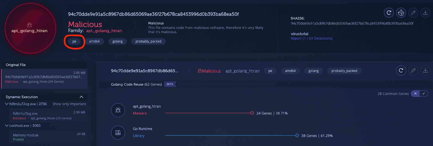This screenshot has width=433, height=146.
Task: Click the Library label under Go Runtime
Action: 139,136
